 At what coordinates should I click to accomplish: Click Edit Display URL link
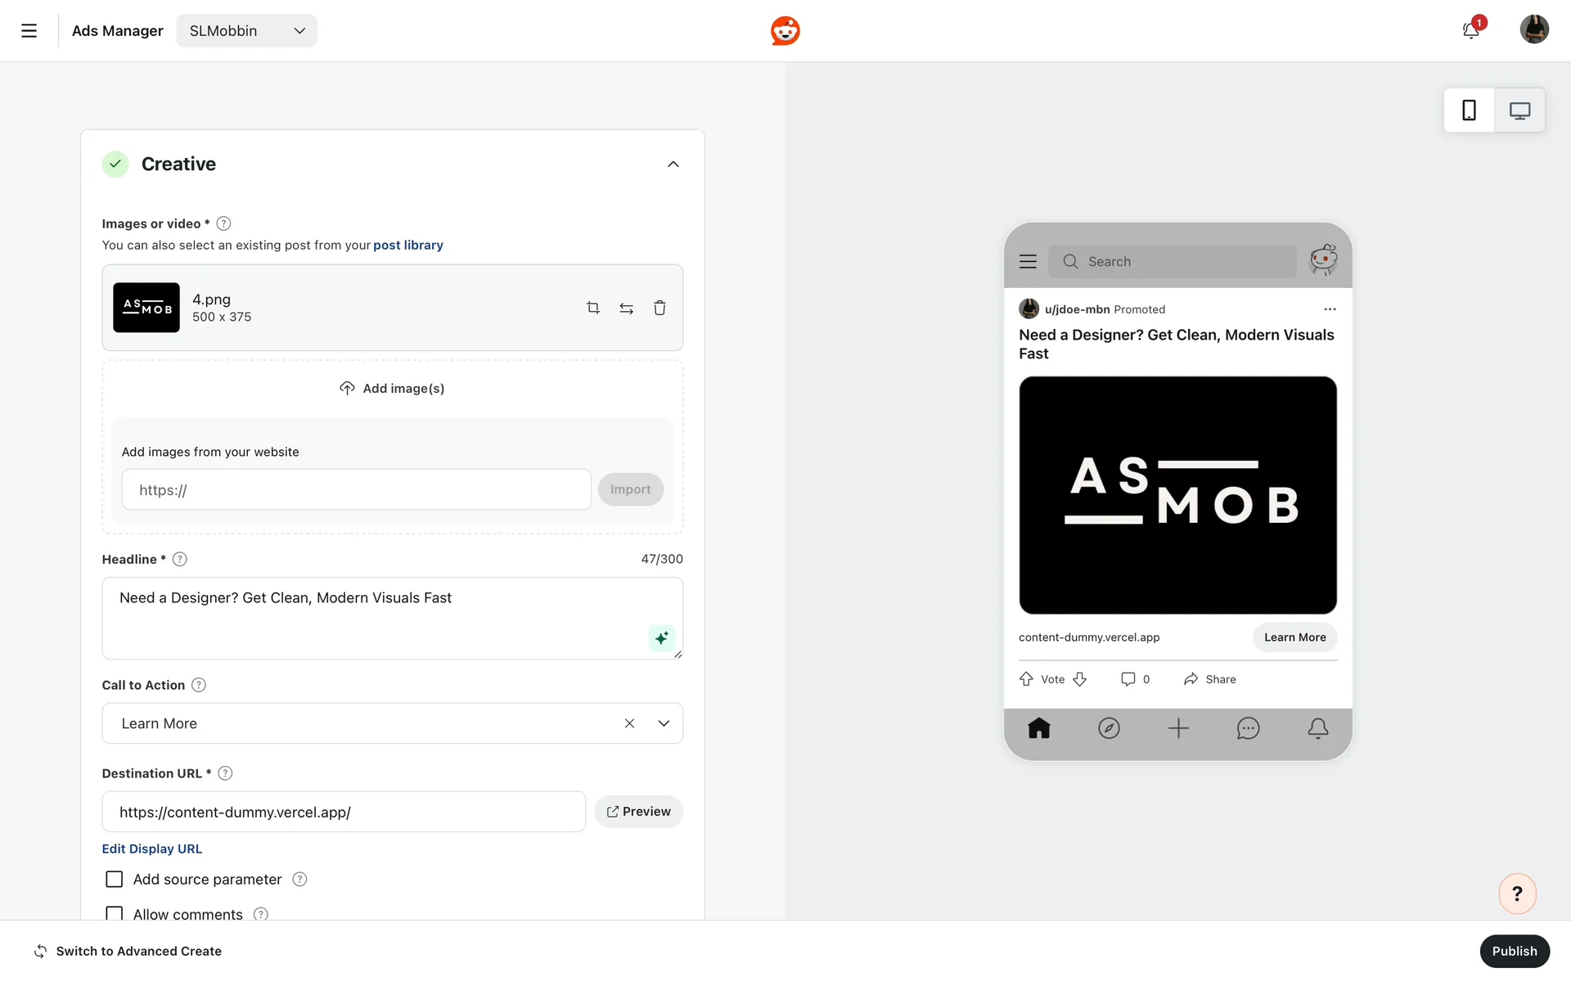[151, 849]
